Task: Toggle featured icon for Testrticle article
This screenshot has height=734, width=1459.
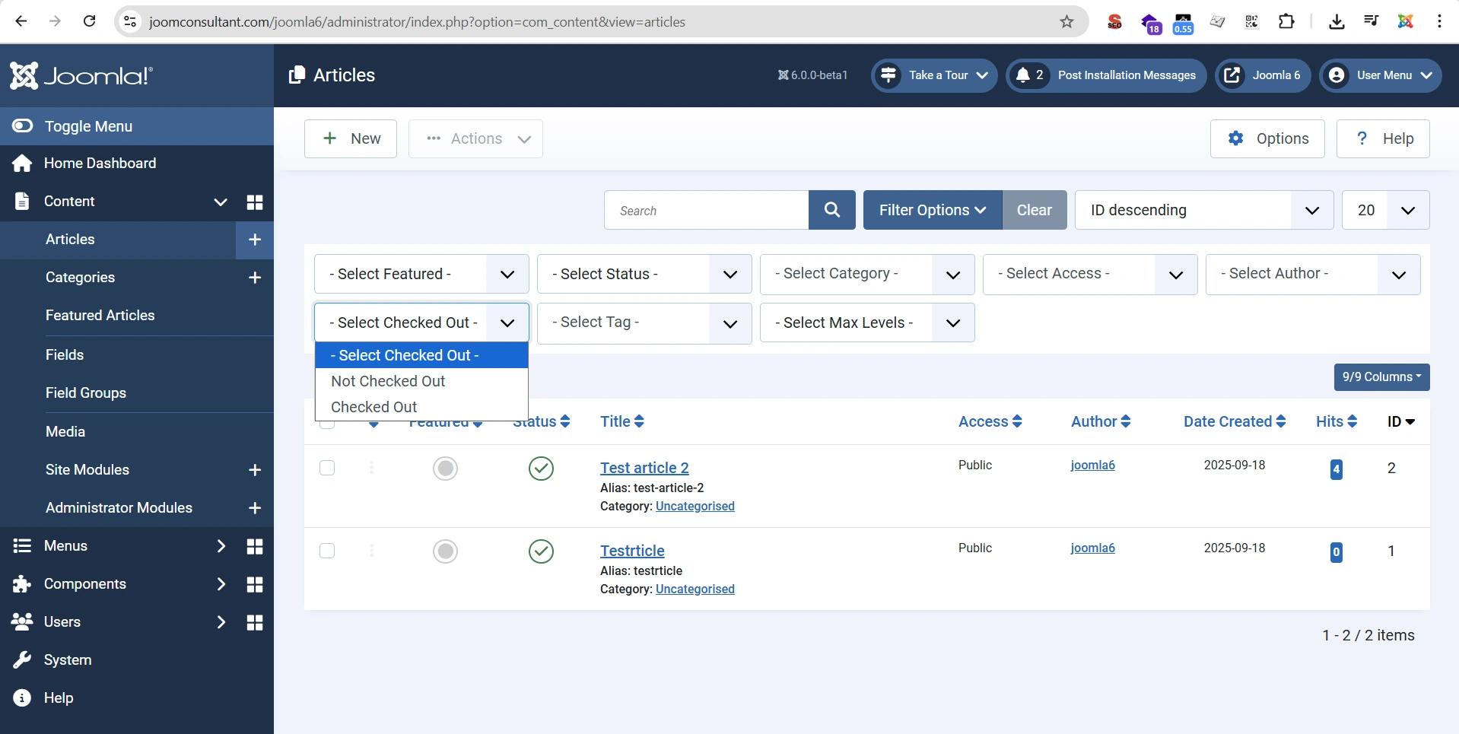Action: (445, 551)
